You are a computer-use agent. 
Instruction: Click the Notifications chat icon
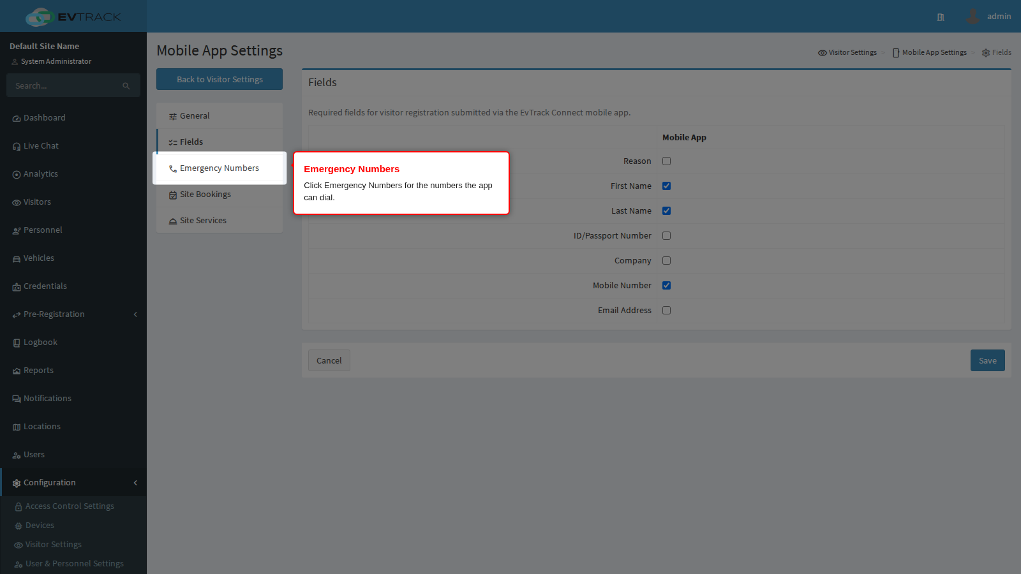(x=17, y=399)
